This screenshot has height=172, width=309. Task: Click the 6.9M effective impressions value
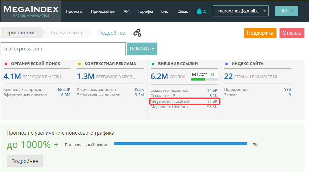click(x=66, y=95)
